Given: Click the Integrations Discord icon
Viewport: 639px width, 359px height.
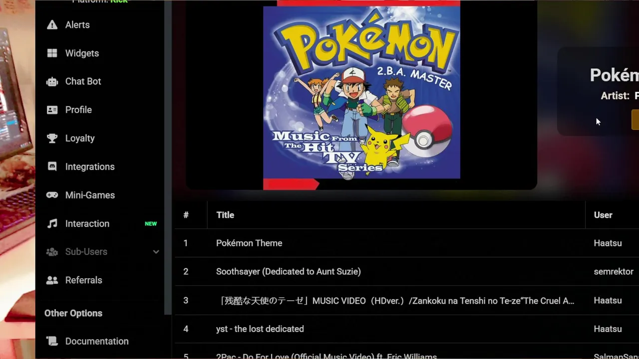Looking at the screenshot, I should 52,167.
